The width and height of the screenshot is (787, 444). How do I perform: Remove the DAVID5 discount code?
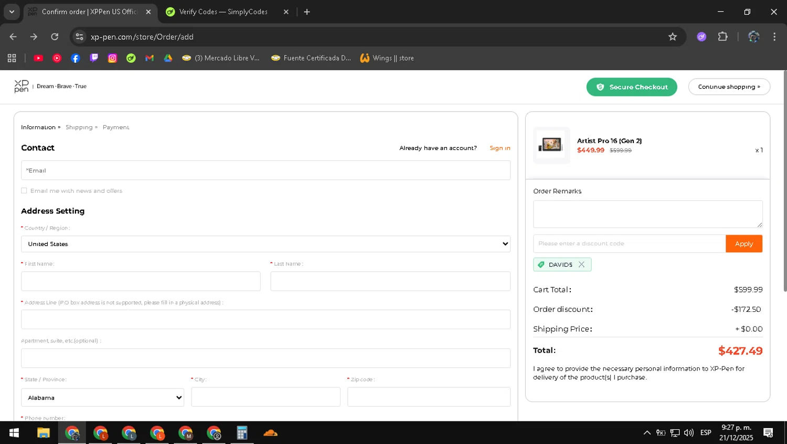click(581, 265)
